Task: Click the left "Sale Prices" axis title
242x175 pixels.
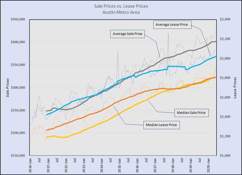Action: [8, 87]
